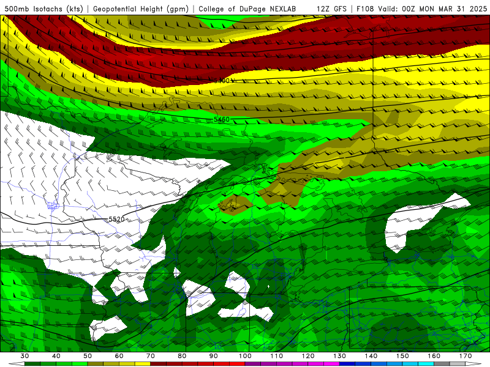Image resolution: width=490 pixels, height=367 pixels.
Task: Click the 110 value on the color scale
Action: [277, 356]
